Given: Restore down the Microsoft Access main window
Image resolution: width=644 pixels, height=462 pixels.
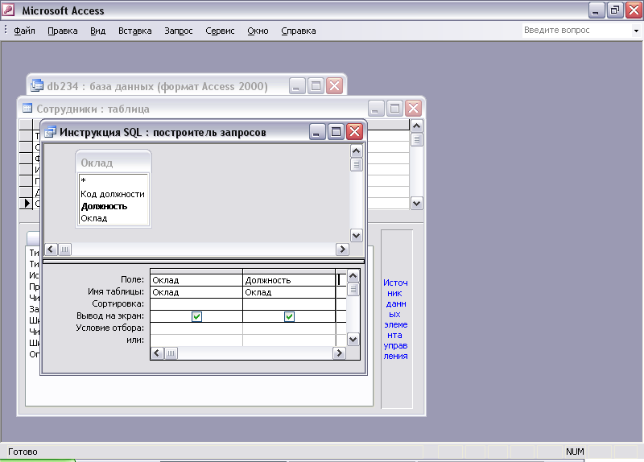Looking at the screenshot, I should pyautogui.click(x=615, y=10).
